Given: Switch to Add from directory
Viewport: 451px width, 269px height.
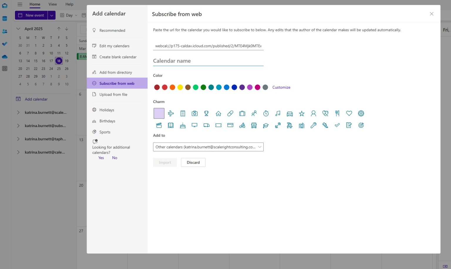Looking at the screenshot, I should point(117,72).
